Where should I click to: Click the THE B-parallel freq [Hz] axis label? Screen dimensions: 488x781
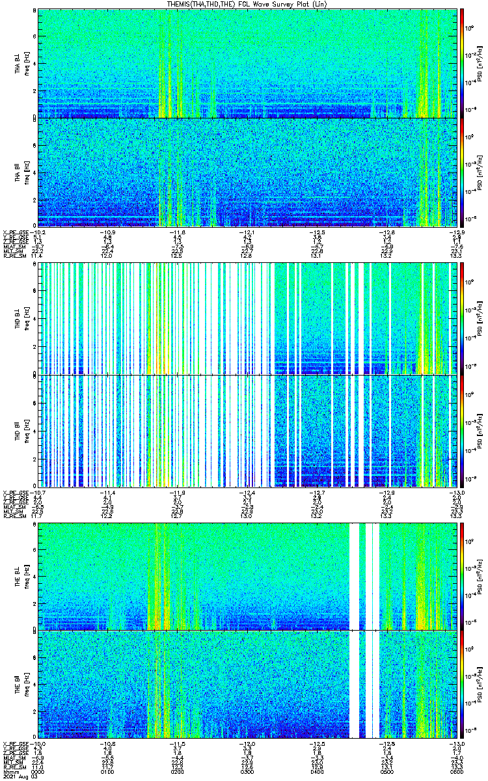[26, 684]
